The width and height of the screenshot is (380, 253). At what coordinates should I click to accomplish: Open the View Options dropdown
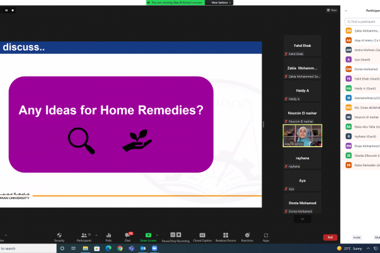[222, 3]
